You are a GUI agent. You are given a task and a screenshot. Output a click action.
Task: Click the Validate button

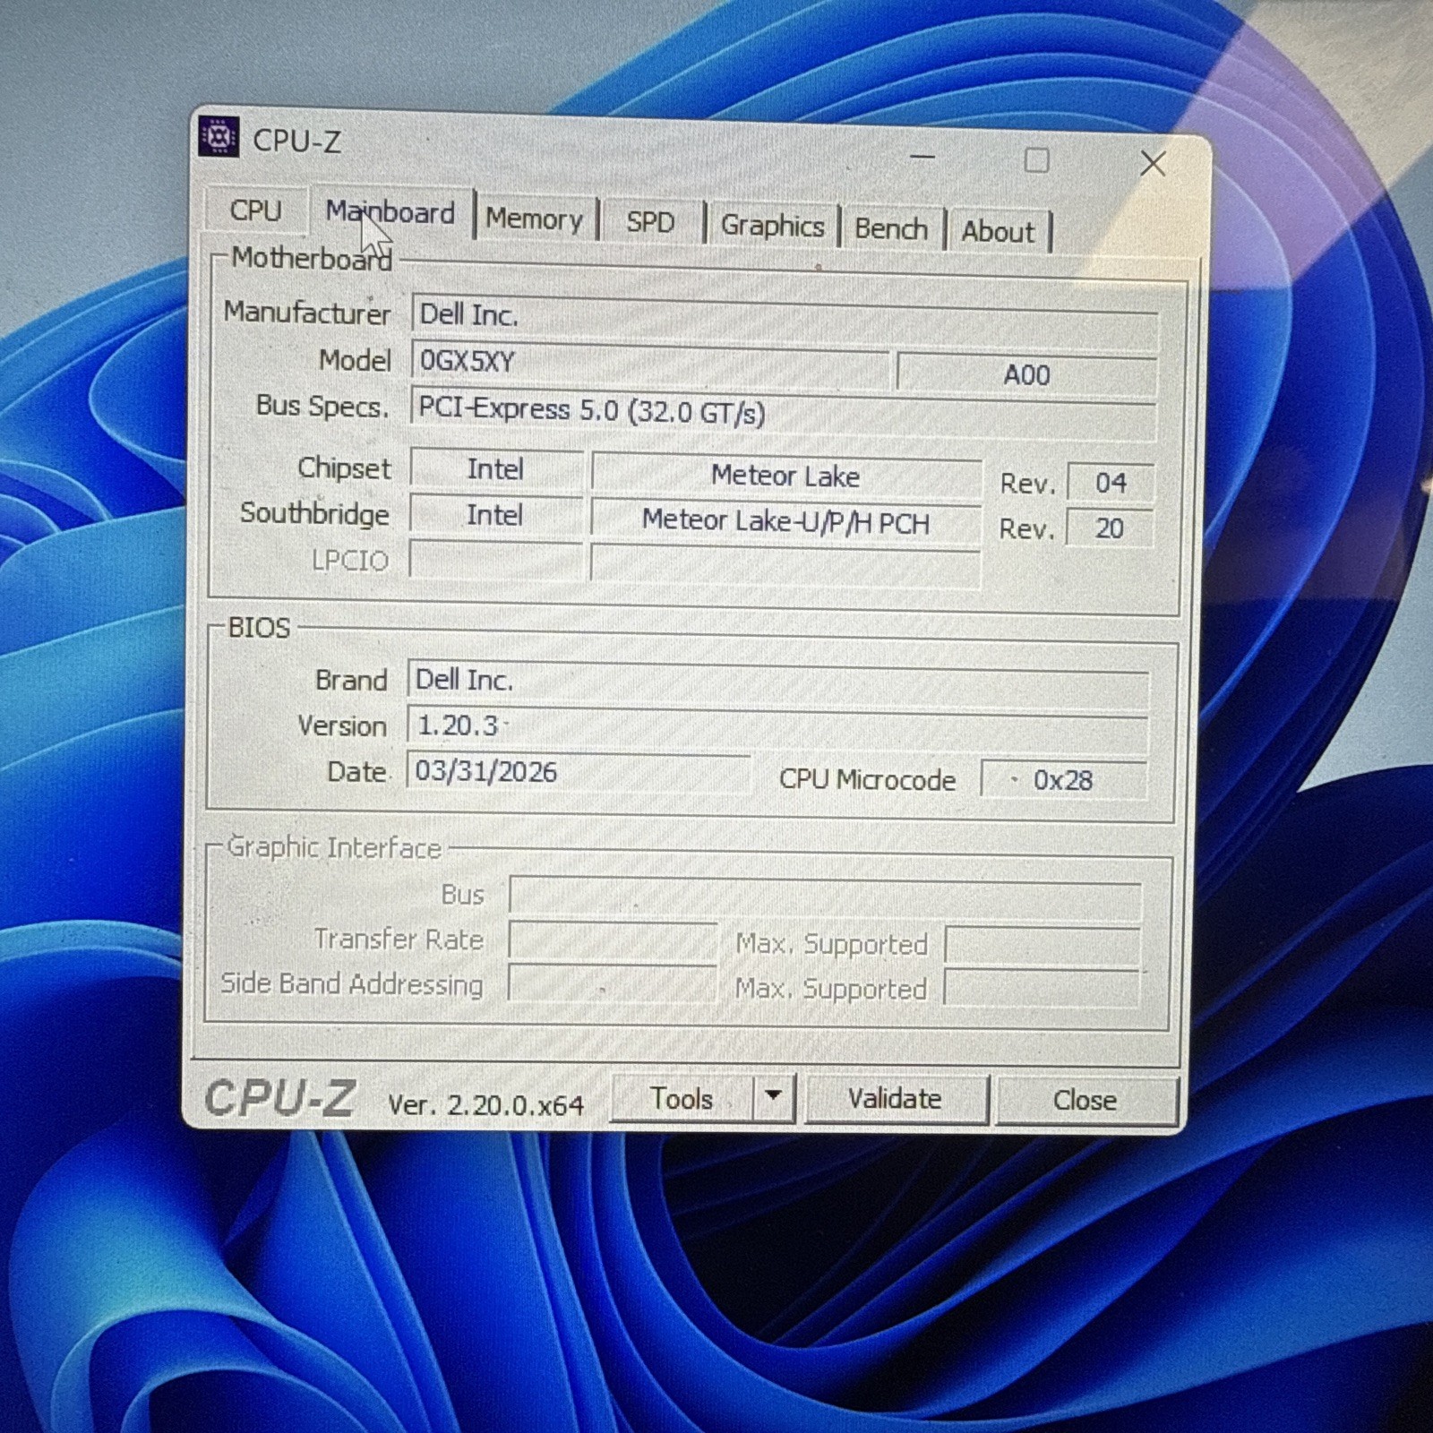pos(896,1099)
